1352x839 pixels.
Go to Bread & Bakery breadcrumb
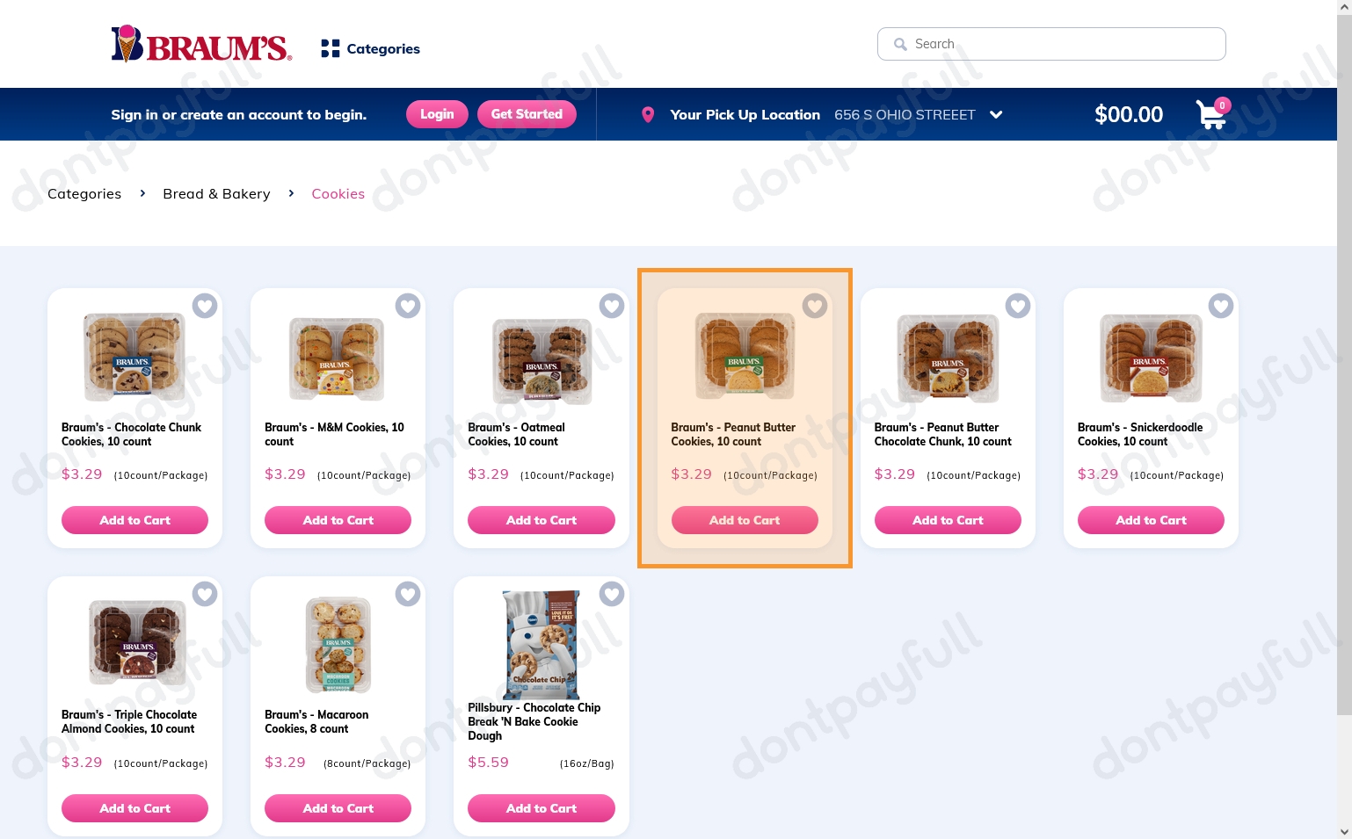pos(216,193)
